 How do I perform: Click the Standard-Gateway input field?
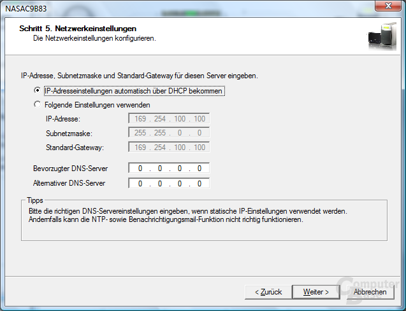(169, 148)
